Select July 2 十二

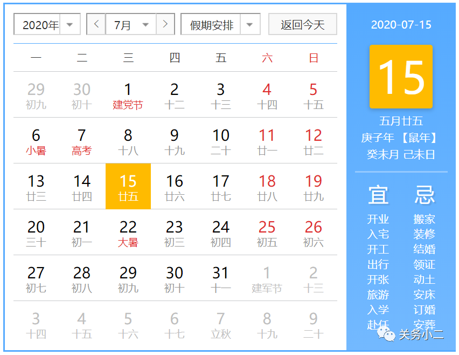point(175,95)
